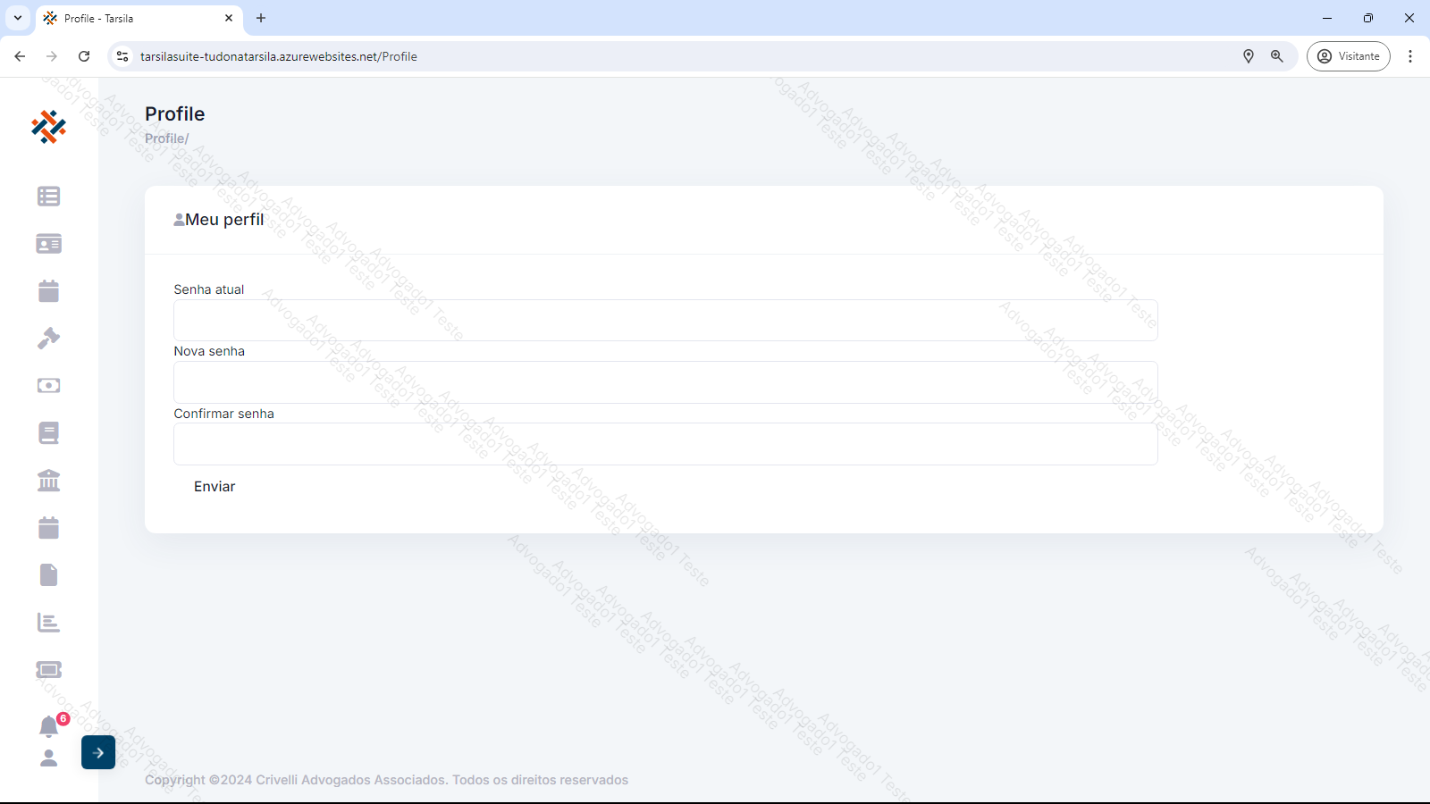Open notifications bell with 6 badge
This screenshot has width=1430, height=804.
click(x=49, y=726)
